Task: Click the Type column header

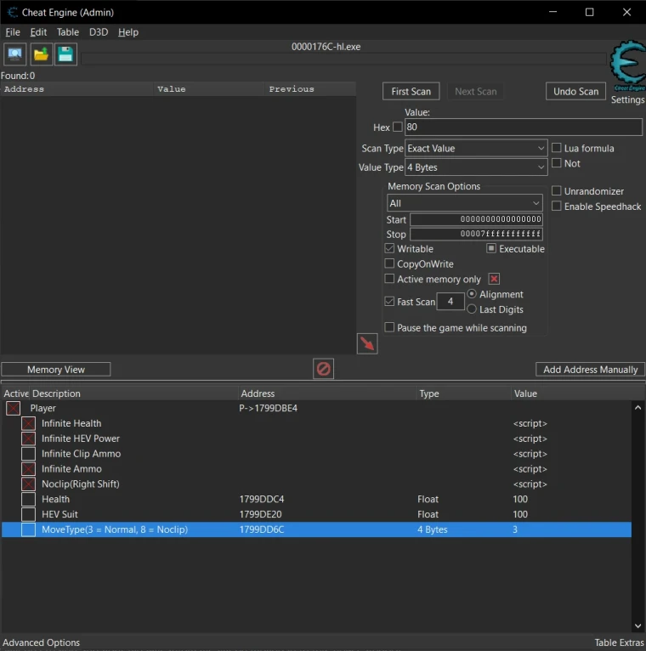Action: [x=463, y=393]
